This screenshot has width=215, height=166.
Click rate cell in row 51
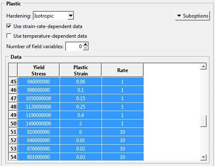[123, 132]
